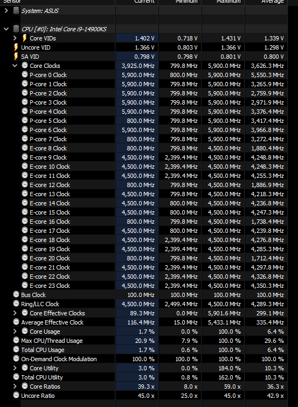Screen dimensions: 298x407
Task: Select the E-core 22 Clock row
Action: [154, 277]
